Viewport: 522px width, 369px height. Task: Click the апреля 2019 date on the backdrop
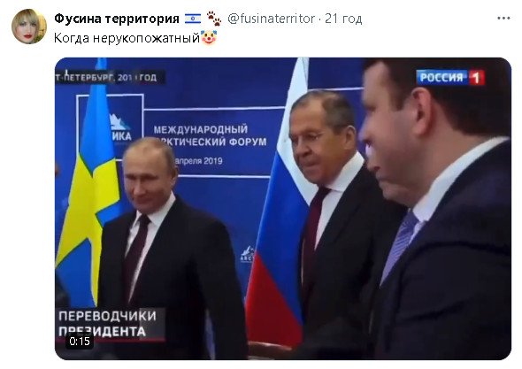point(199,161)
